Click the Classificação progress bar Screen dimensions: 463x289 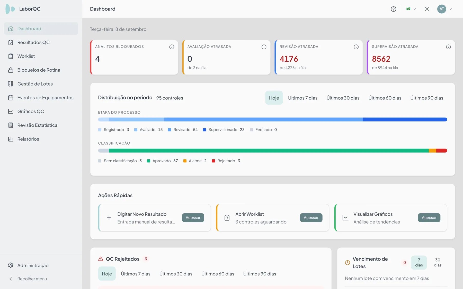click(x=273, y=151)
